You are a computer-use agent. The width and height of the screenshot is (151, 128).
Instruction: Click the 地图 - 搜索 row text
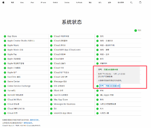(105, 50)
